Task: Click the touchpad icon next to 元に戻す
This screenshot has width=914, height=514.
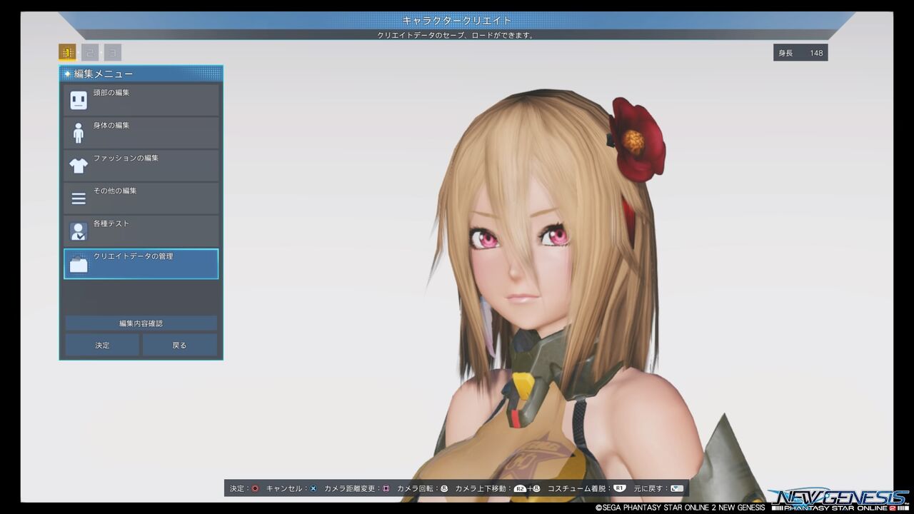Action: [678, 488]
